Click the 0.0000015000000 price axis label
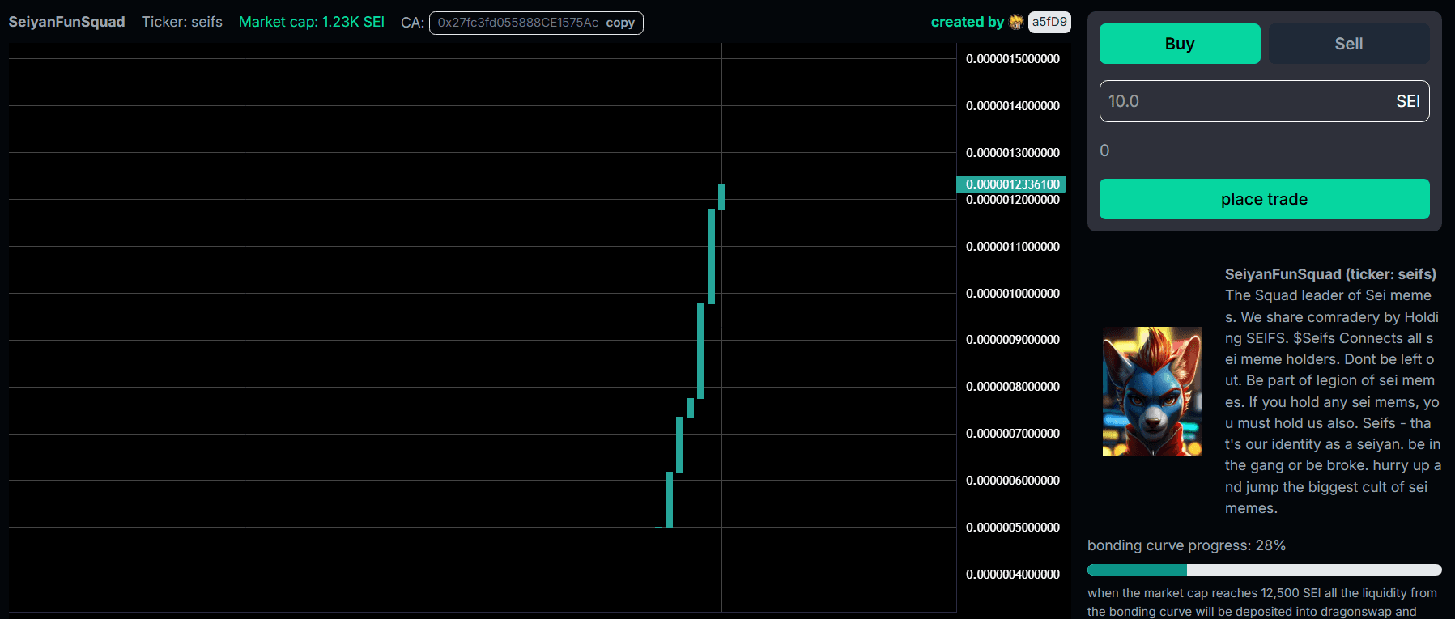1455x619 pixels. 1013,58
